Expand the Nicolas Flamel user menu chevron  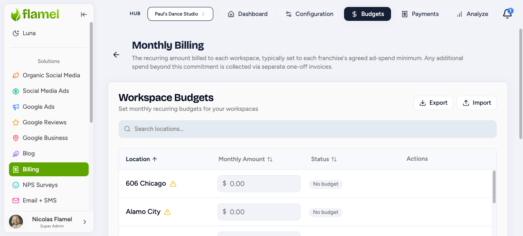coord(85,222)
